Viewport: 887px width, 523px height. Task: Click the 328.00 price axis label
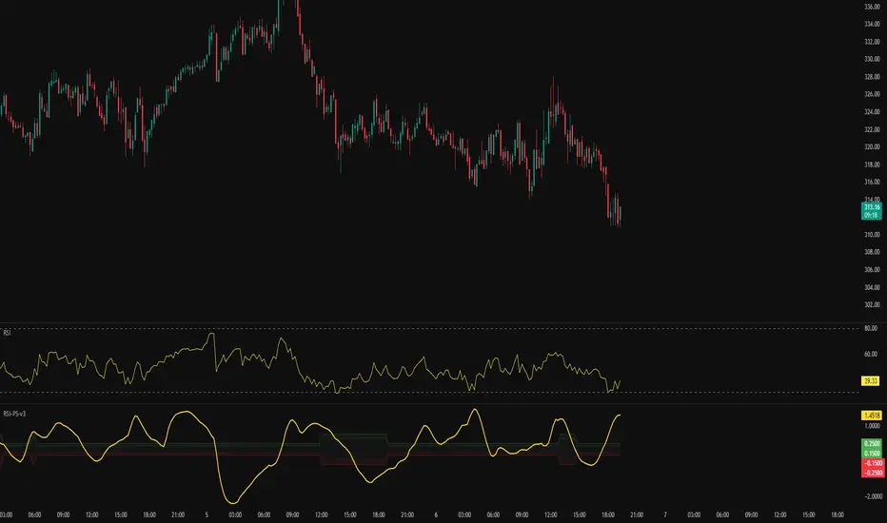(872, 77)
